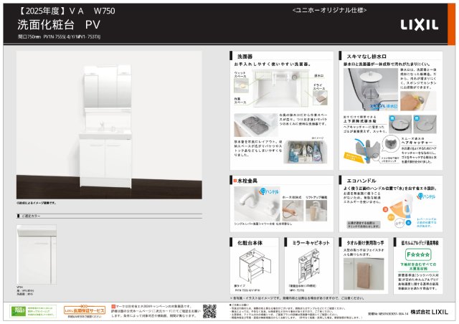Viewport: 459px width, 324px height.
Task: Click the vanity cabinet line drawing
Action: coord(255,265)
